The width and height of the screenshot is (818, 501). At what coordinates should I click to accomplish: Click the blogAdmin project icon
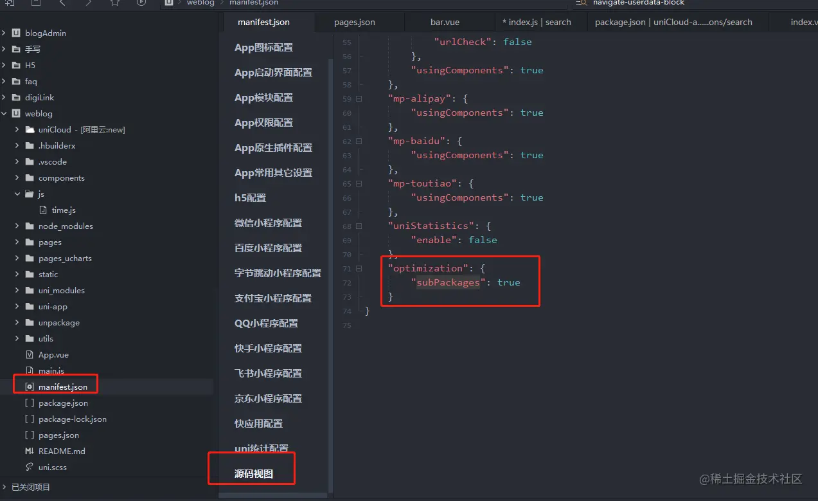point(16,33)
